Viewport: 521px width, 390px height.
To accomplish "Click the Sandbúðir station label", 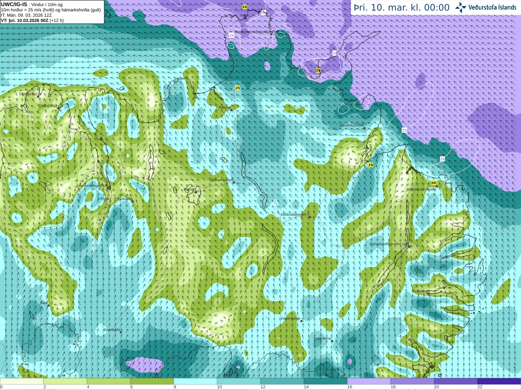I will pos(112,330).
